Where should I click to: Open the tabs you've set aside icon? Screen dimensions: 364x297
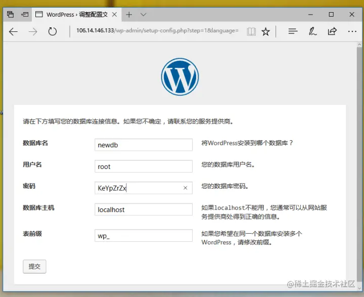10,14
